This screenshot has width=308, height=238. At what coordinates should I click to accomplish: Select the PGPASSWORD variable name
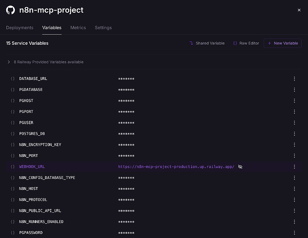click(31, 233)
